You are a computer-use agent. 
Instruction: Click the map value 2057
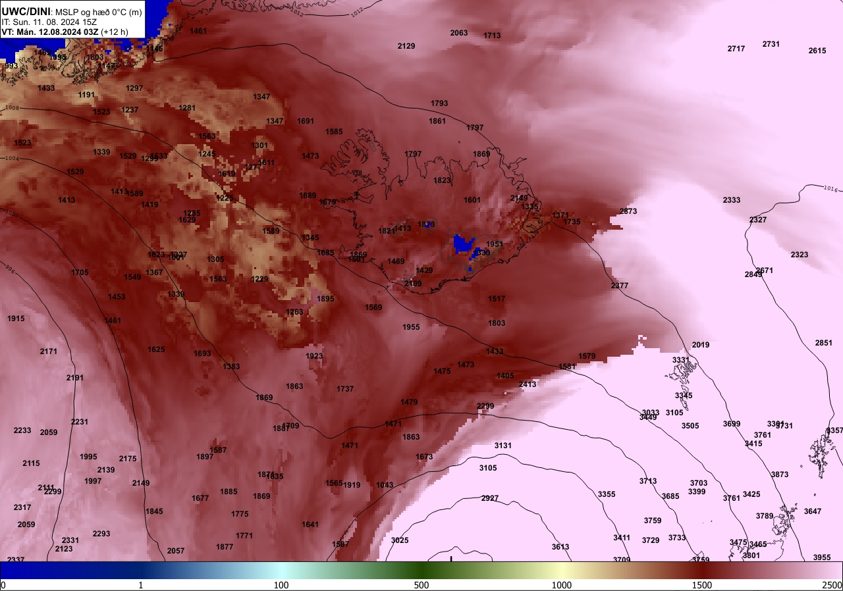(176, 551)
